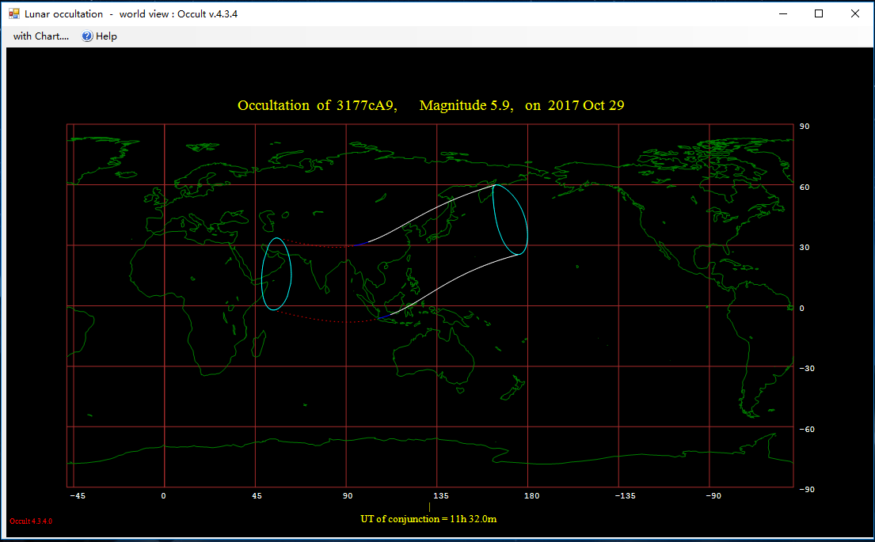
Task: Click the occultation title text on the chart
Action: [x=431, y=105]
